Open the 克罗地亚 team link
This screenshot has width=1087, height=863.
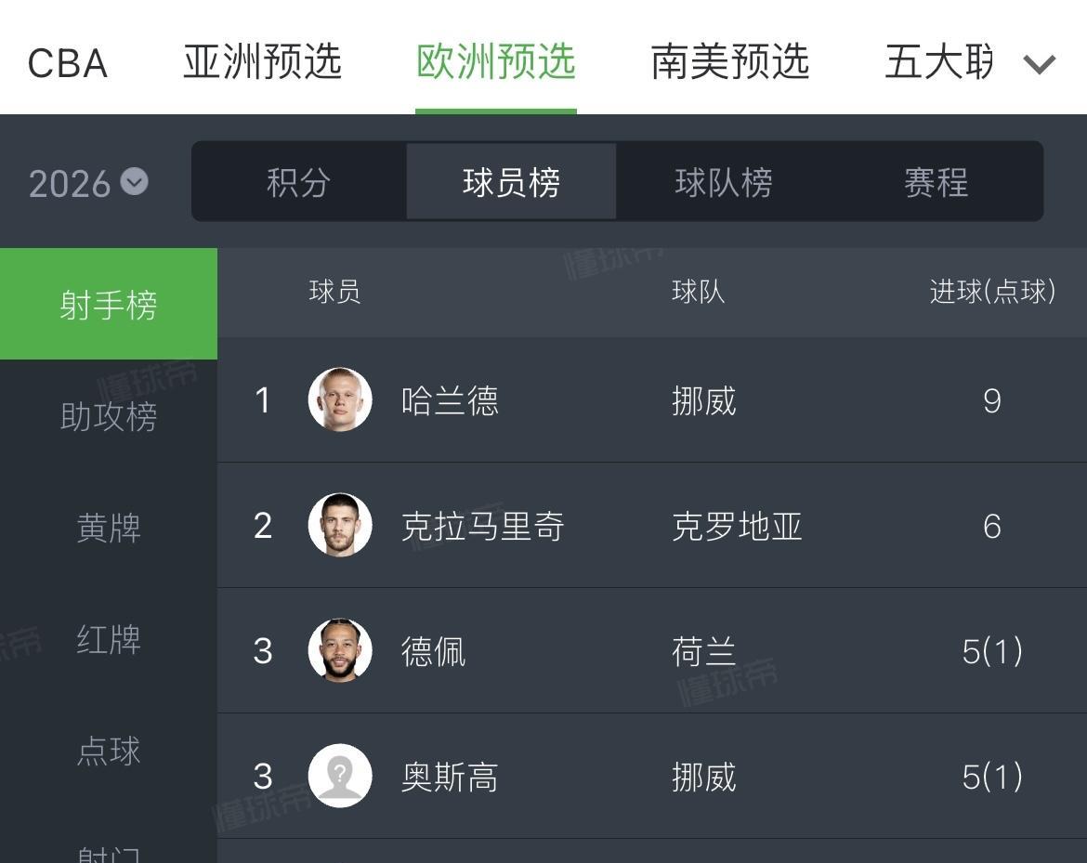tap(737, 527)
